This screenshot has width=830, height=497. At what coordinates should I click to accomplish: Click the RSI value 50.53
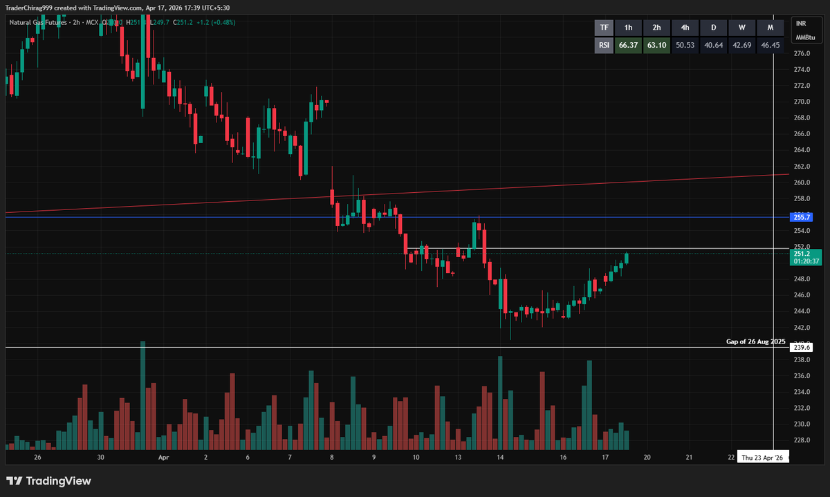685,46
